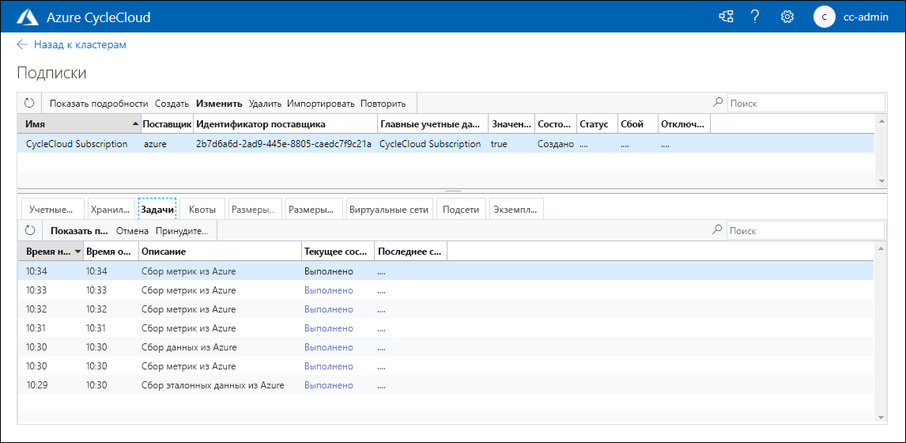Switch to the Виртуальные сети tab
Viewport: 906px width, 443px height.
click(388, 210)
